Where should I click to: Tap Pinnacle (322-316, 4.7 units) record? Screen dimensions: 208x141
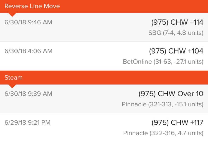tap(163, 133)
